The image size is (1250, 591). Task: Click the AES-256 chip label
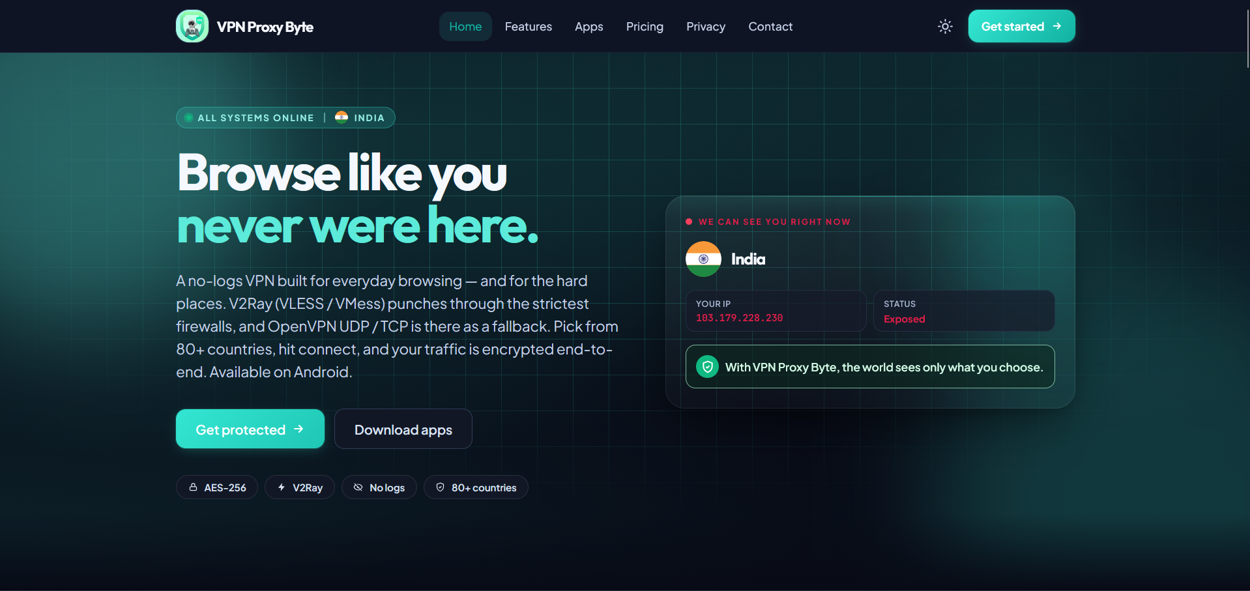click(x=225, y=487)
